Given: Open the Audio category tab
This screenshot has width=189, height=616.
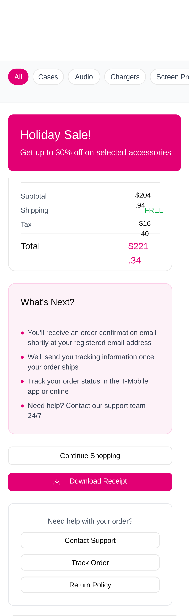Looking at the screenshot, I should [x=84, y=77].
